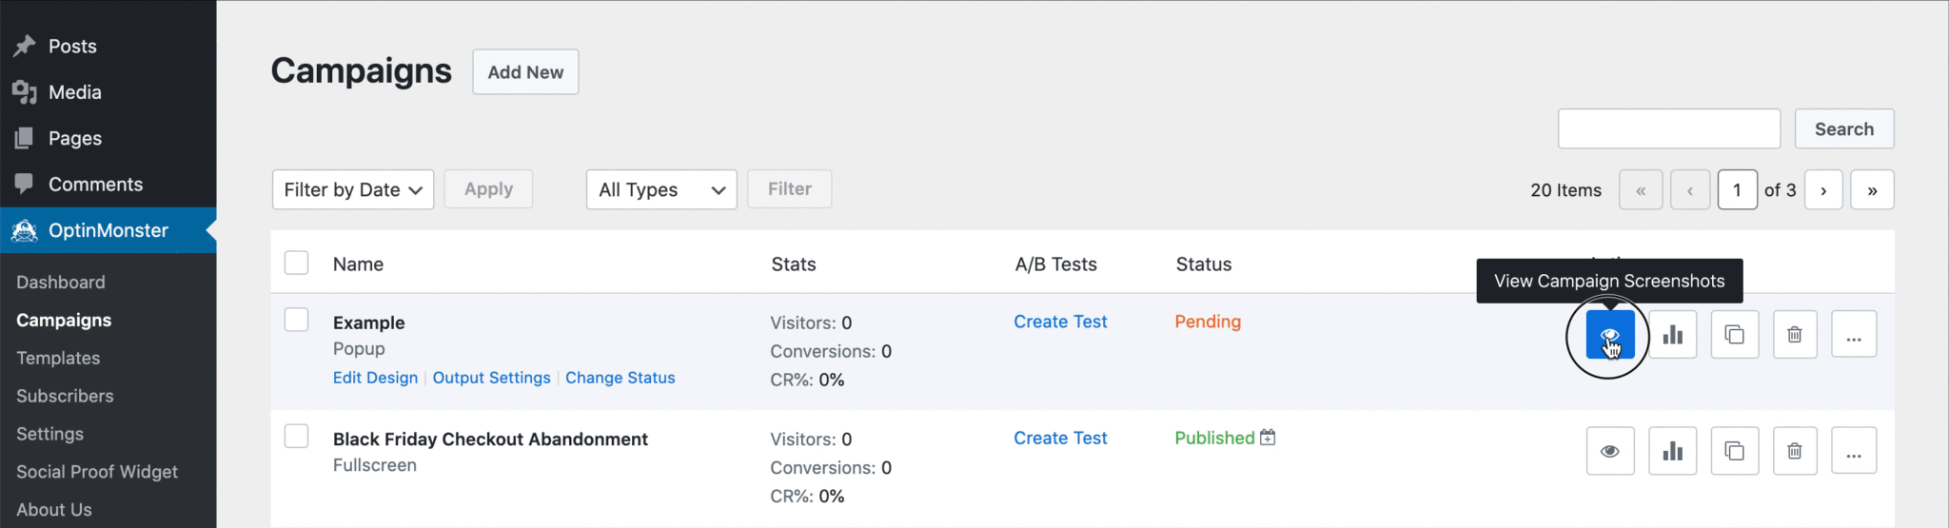Viewport: 1949px width, 528px height.
Task: Check the Example campaign checkbox
Action: (x=297, y=320)
